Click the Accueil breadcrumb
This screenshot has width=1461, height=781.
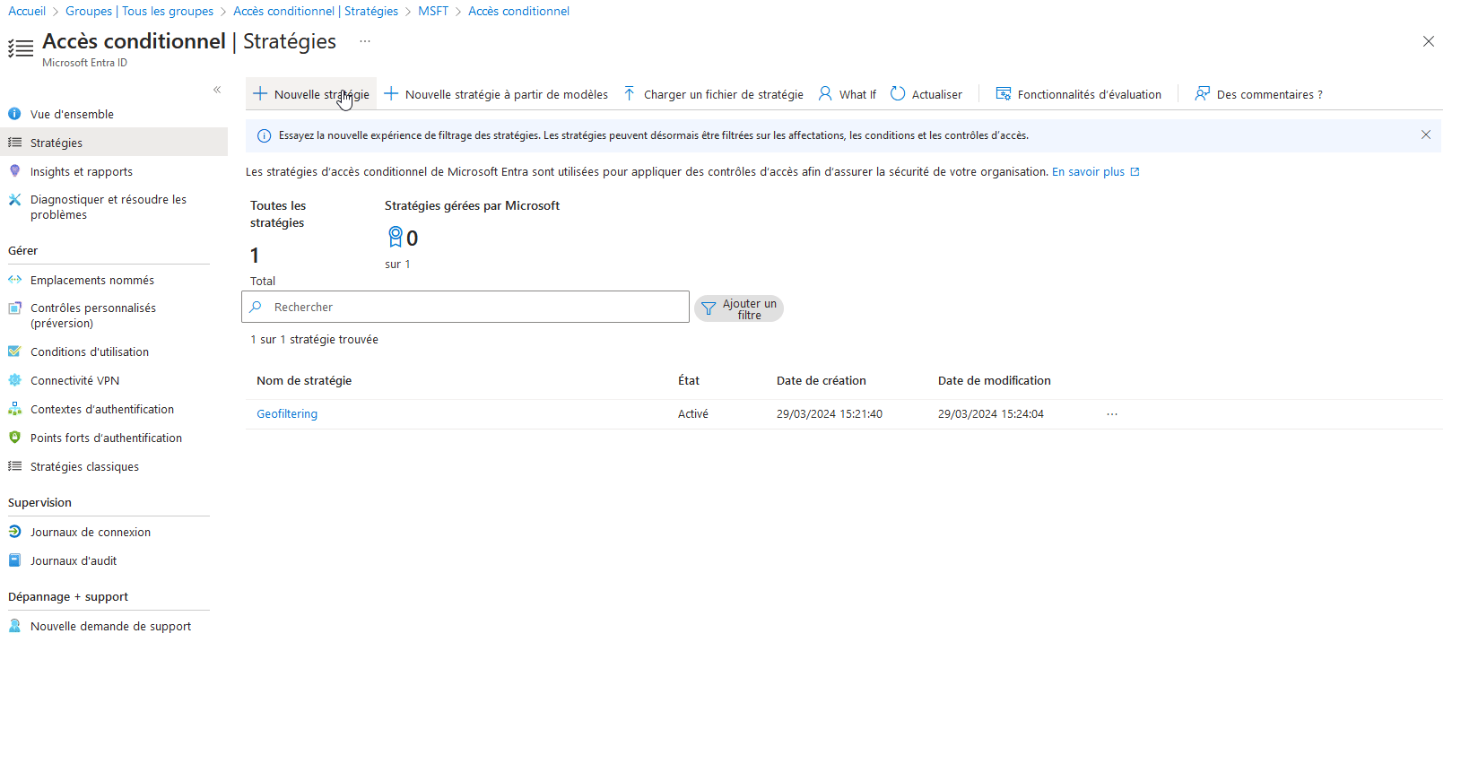27,11
